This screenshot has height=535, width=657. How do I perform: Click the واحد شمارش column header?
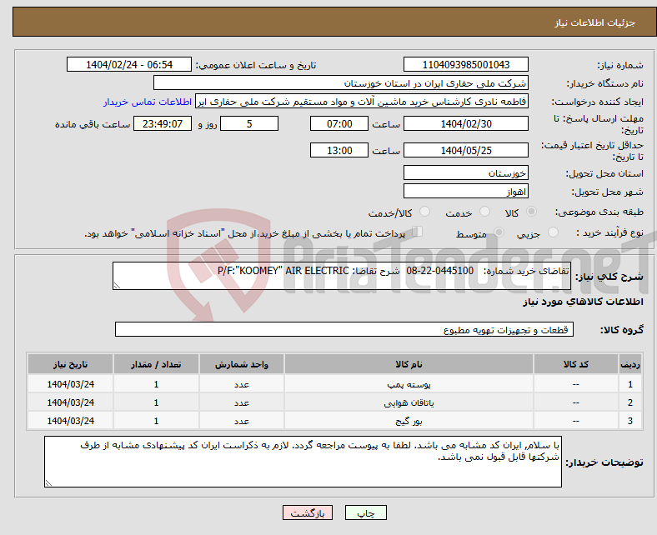(x=242, y=364)
